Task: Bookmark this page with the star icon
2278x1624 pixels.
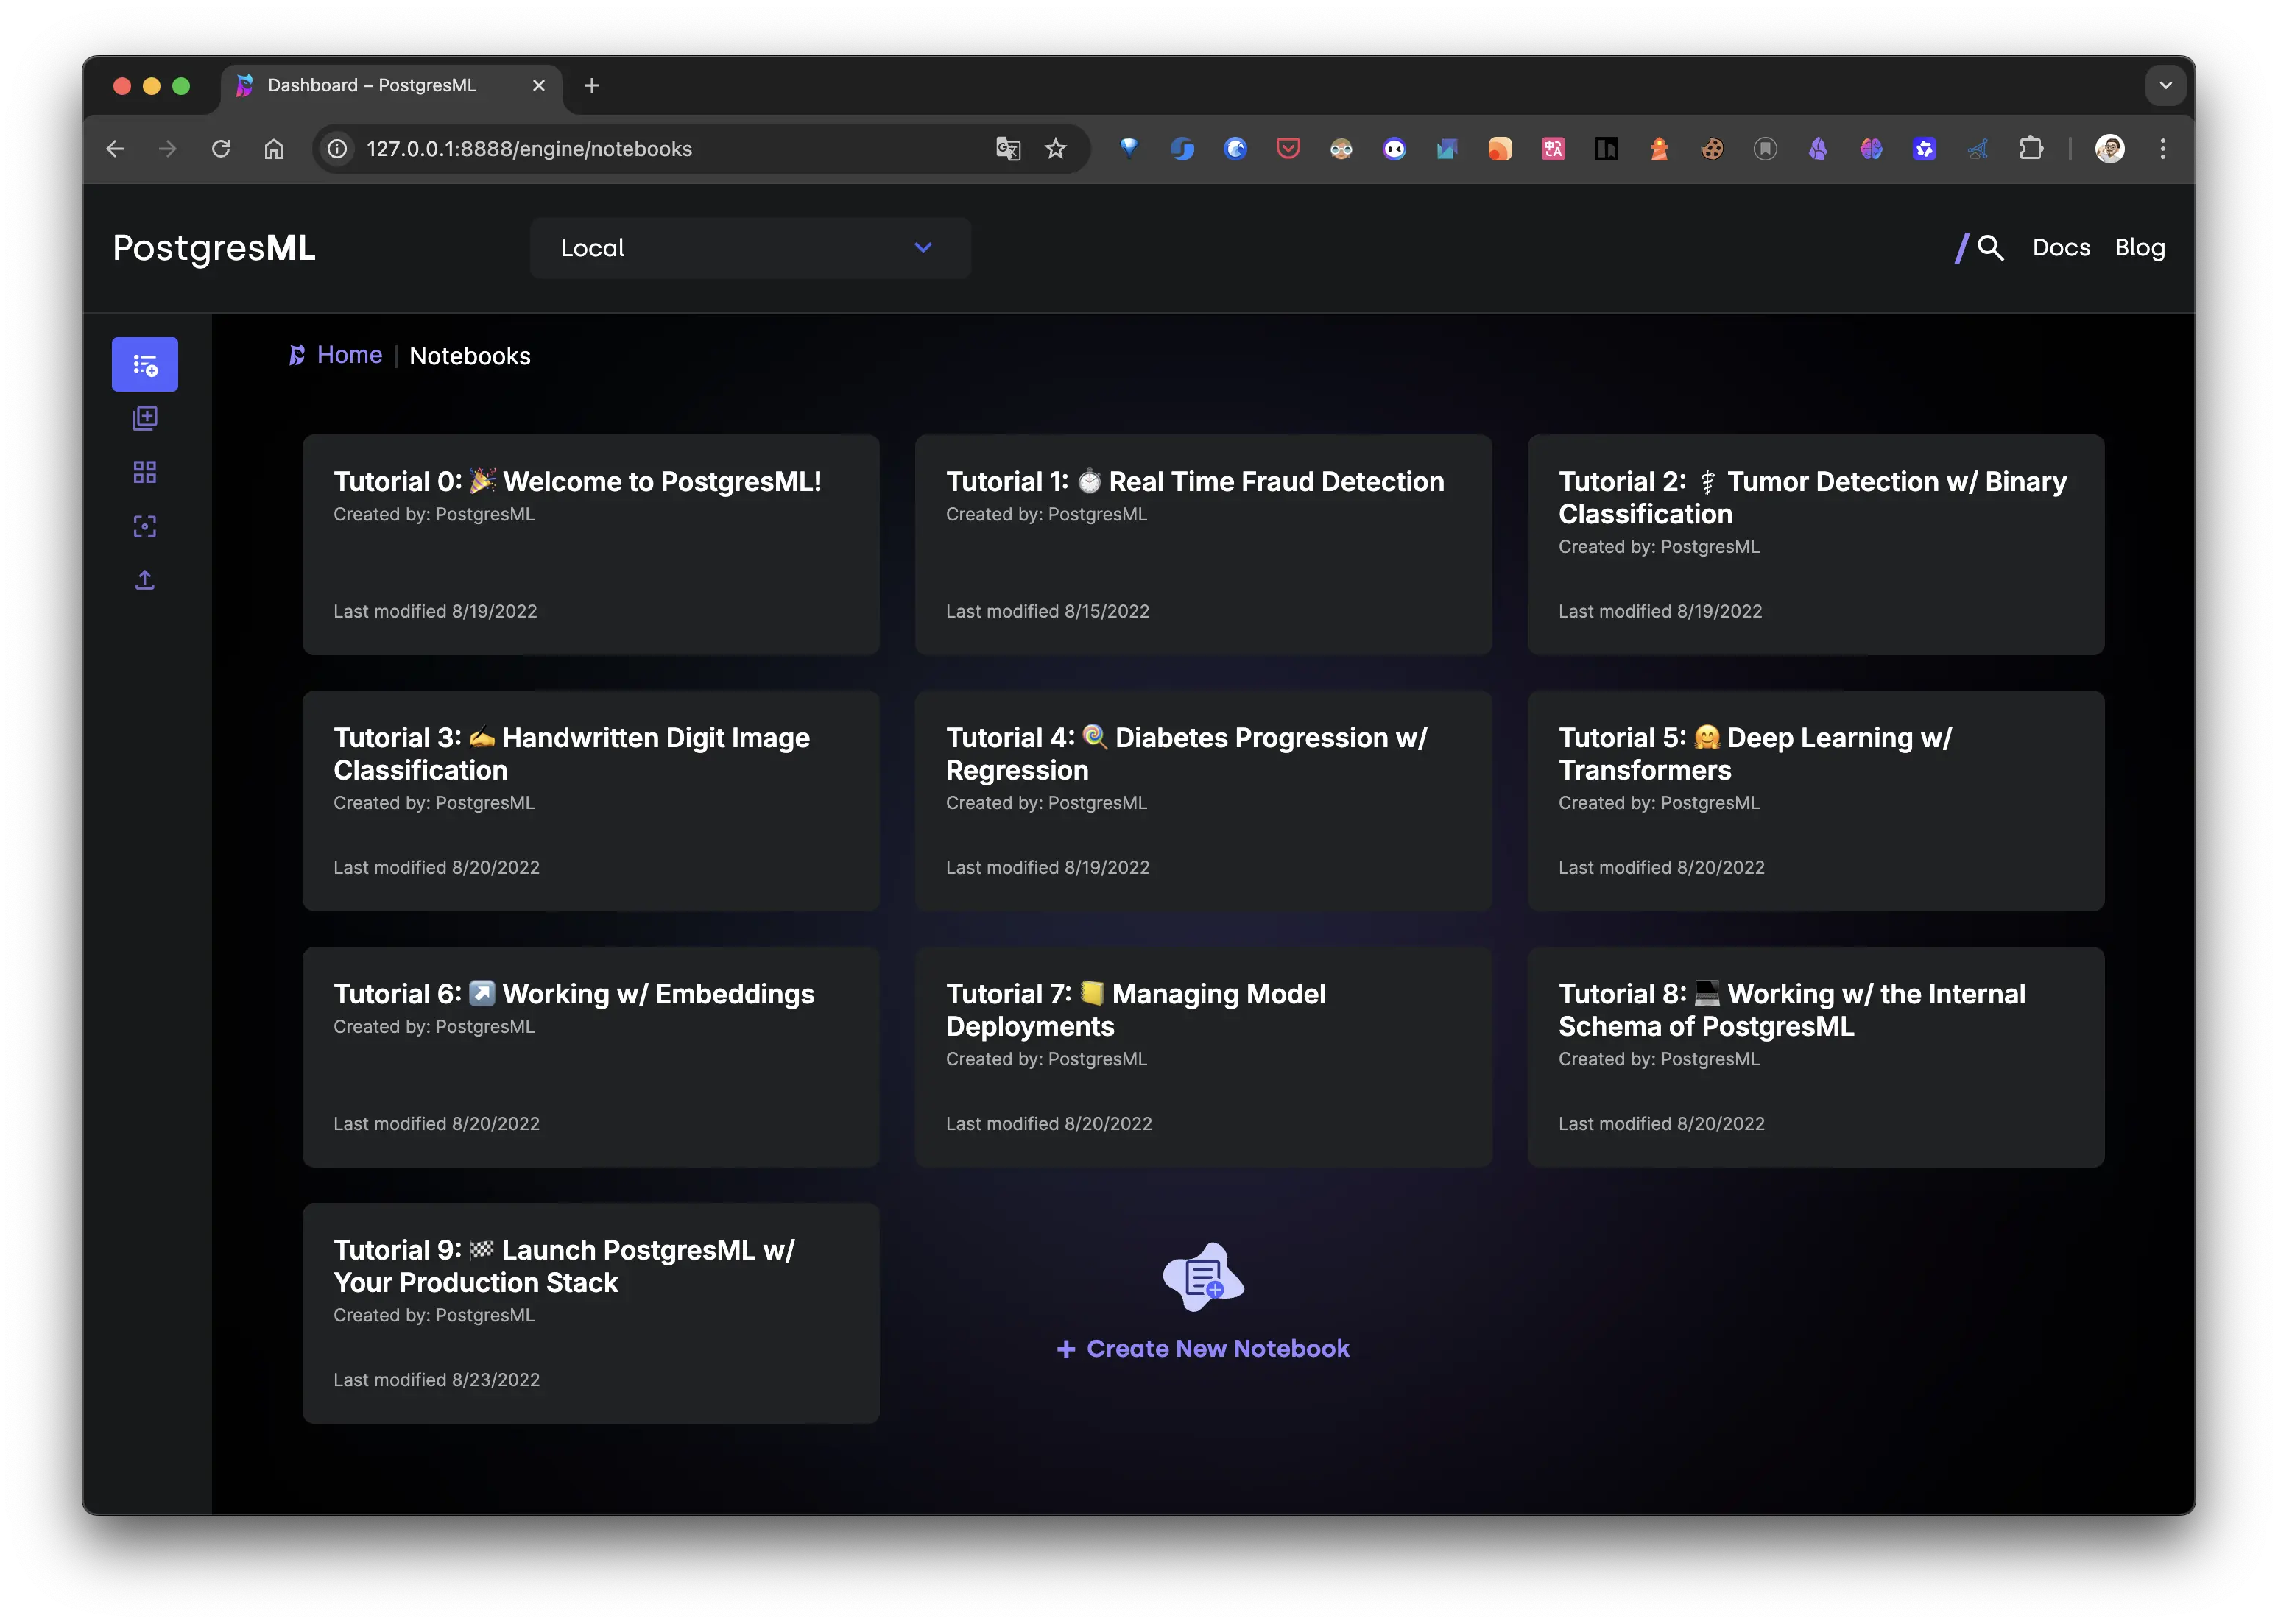Action: pos(1055,149)
